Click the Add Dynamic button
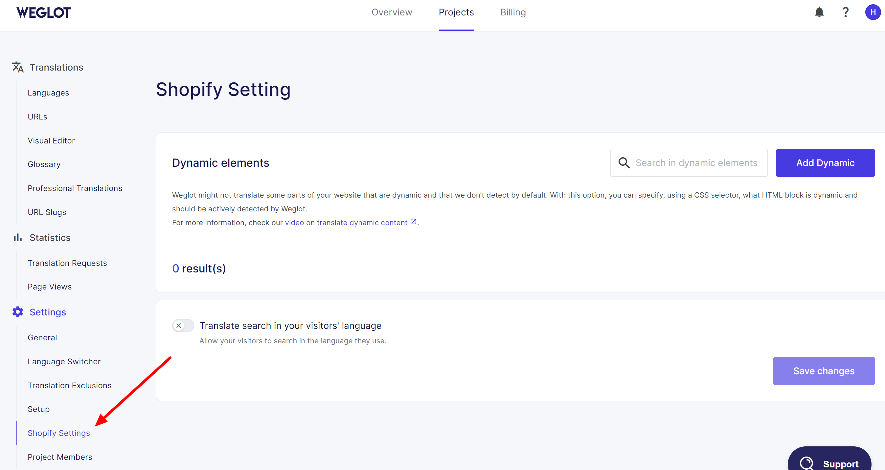This screenshot has width=885, height=470. (825, 163)
